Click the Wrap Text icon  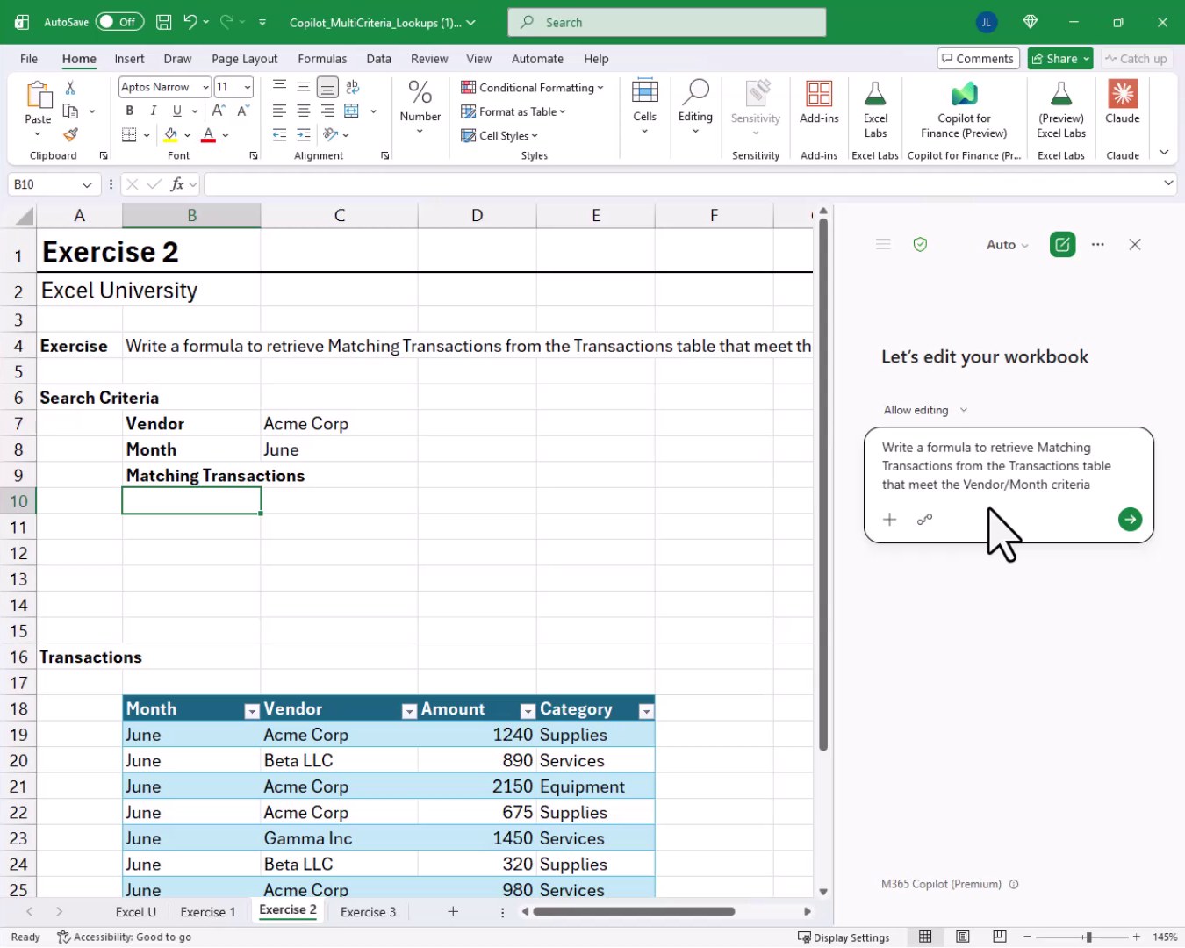pyautogui.click(x=353, y=87)
